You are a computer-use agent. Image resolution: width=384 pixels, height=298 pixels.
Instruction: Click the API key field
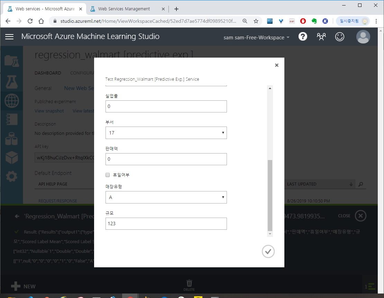point(64,158)
